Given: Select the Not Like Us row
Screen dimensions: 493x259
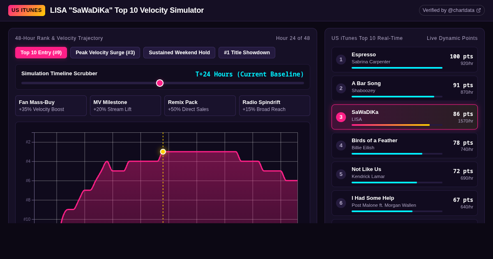Looking at the screenshot, I should coord(405,174).
